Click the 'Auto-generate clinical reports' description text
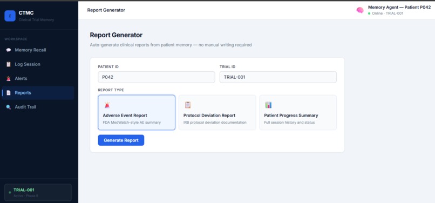Screen dimensions: 435x203 click(x=171, y=45)
